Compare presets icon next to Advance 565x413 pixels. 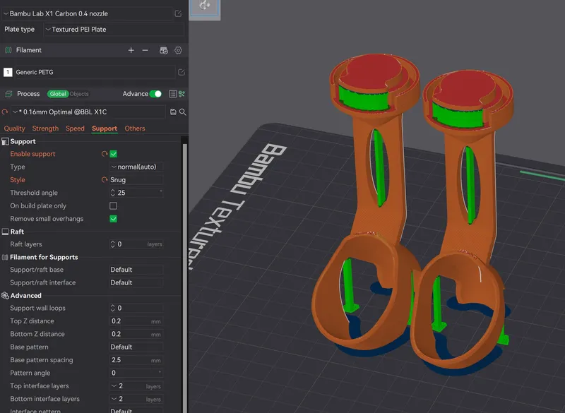tap(182, 94)
